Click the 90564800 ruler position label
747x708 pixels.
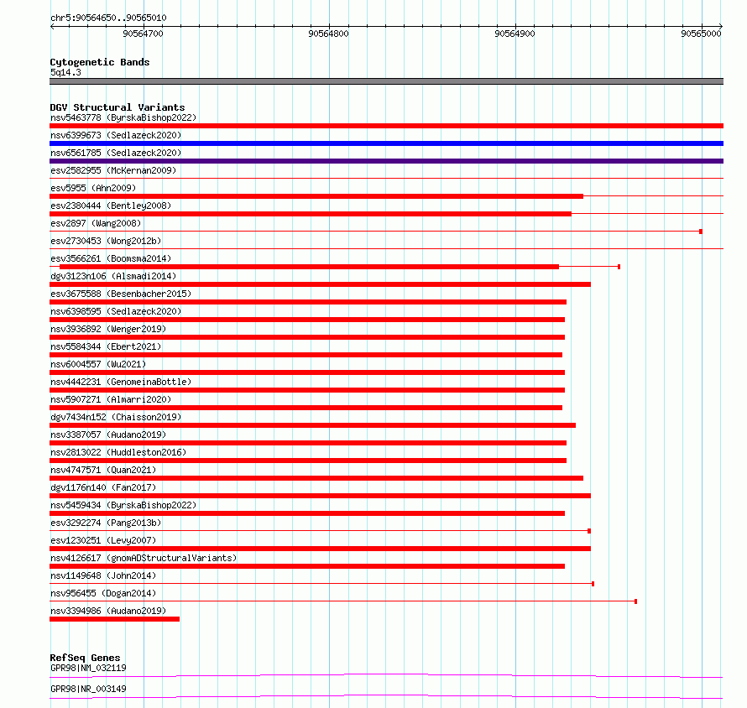328,34
